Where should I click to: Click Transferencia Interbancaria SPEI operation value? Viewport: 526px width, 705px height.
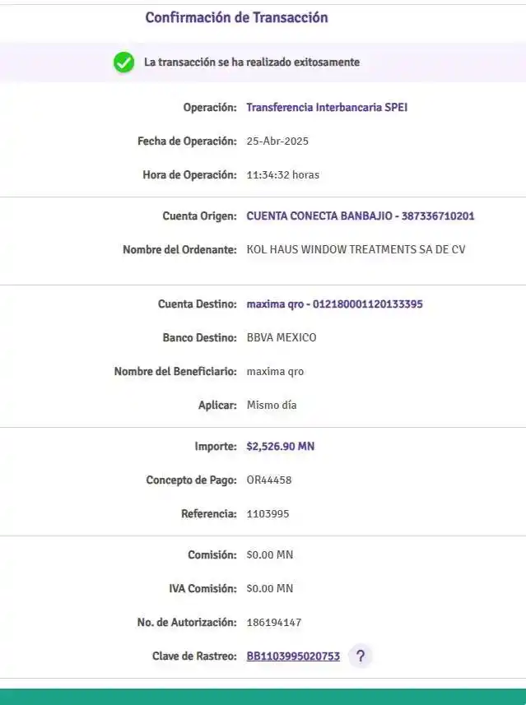[327, 108]
